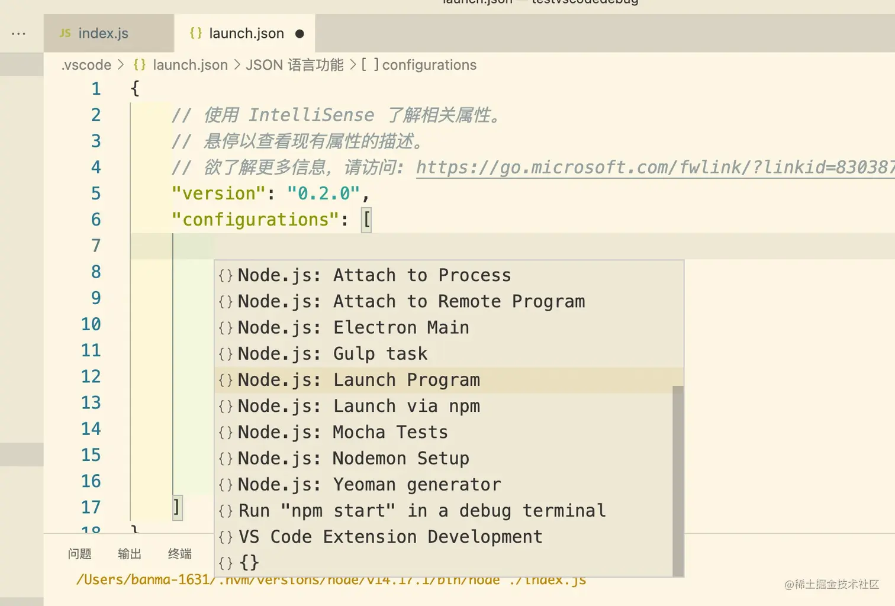
Task: Click the braces icon on launch.json tab
Action: click(x=195, y=33)
